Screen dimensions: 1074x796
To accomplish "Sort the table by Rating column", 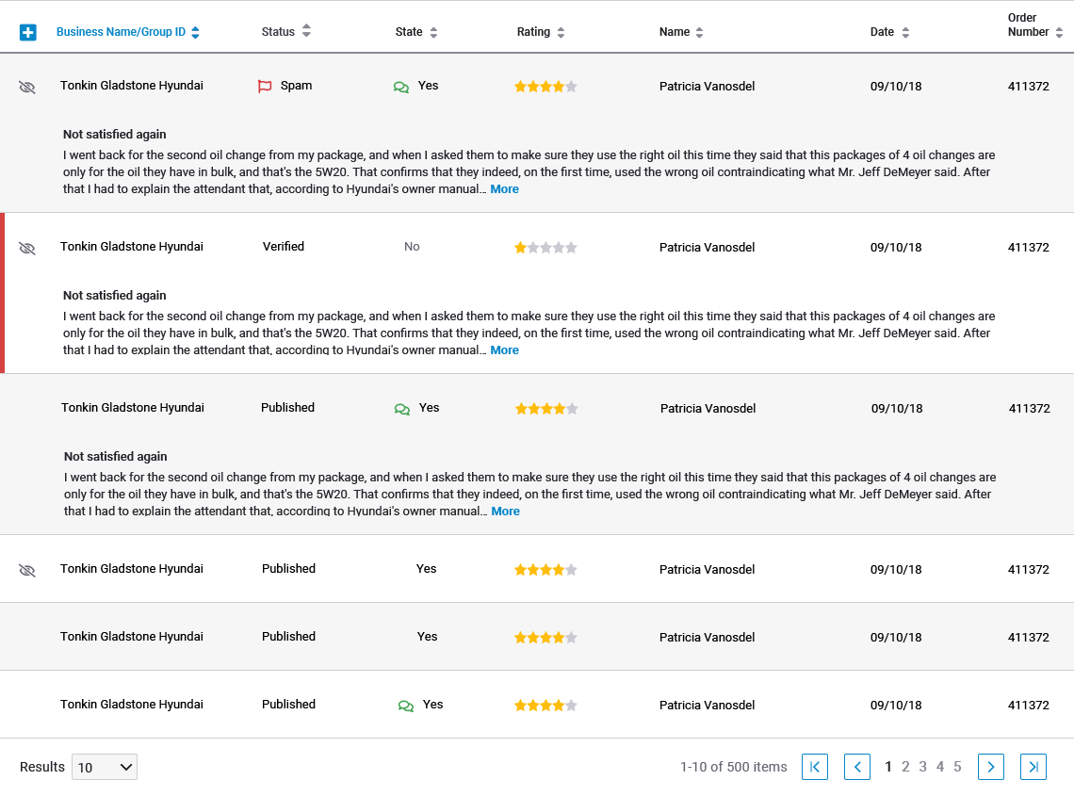I will tap(541, 32).
